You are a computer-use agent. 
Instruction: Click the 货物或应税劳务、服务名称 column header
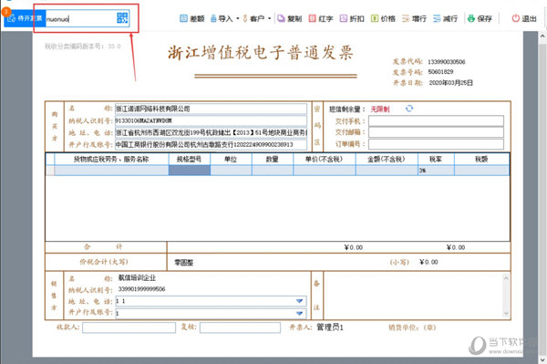(x=111, y=159)
